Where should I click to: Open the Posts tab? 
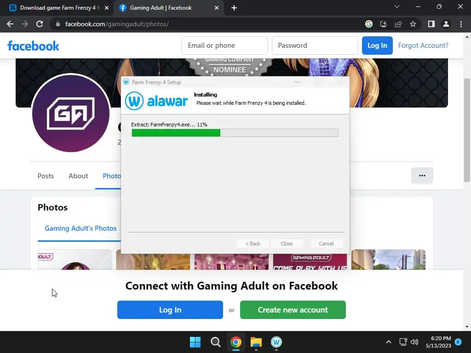46,176
